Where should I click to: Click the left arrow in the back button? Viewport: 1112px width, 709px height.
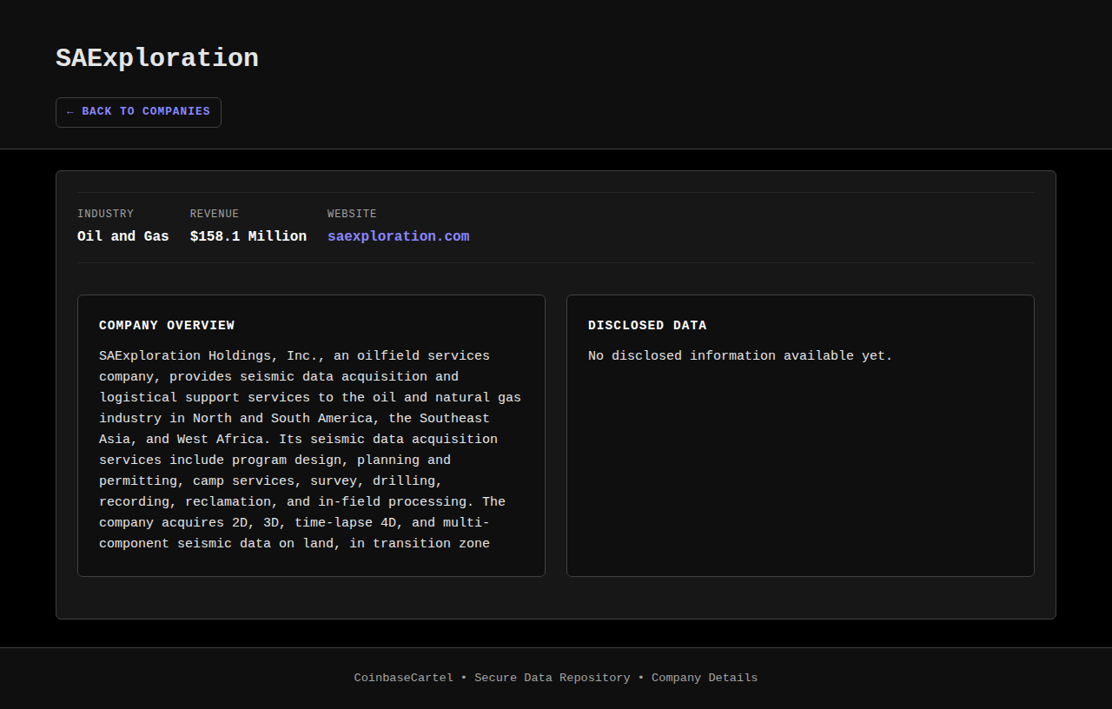(x=70, y=112)
